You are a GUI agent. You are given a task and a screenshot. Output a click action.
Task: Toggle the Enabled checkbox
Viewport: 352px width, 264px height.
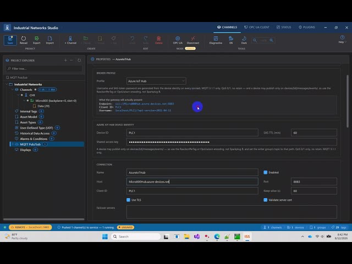tap(265, 172)
